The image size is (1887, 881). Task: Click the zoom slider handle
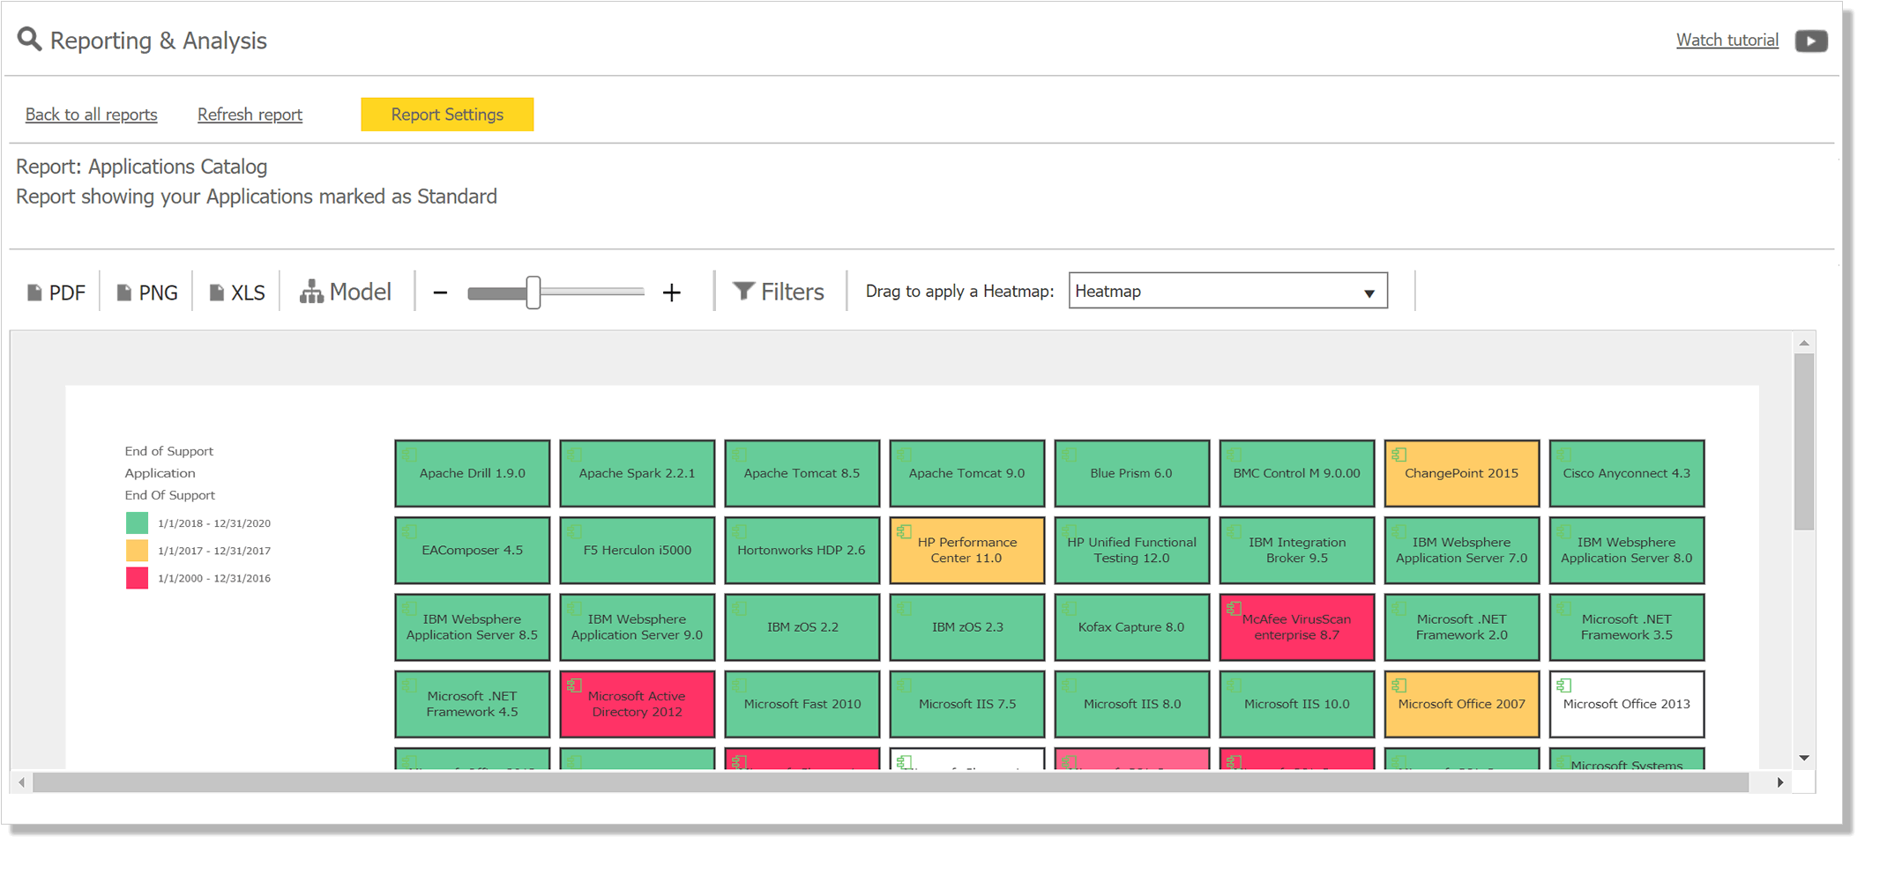[533, 292]
